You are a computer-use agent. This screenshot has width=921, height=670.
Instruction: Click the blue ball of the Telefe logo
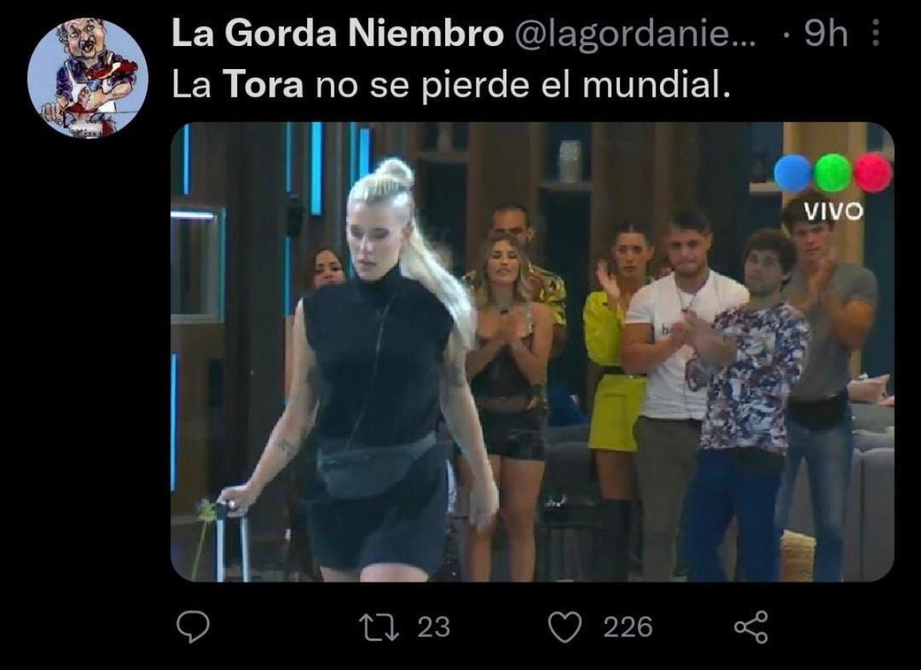[x=793, y=172]
